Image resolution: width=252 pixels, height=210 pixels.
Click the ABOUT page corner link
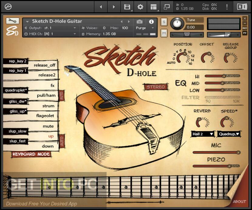239,201
